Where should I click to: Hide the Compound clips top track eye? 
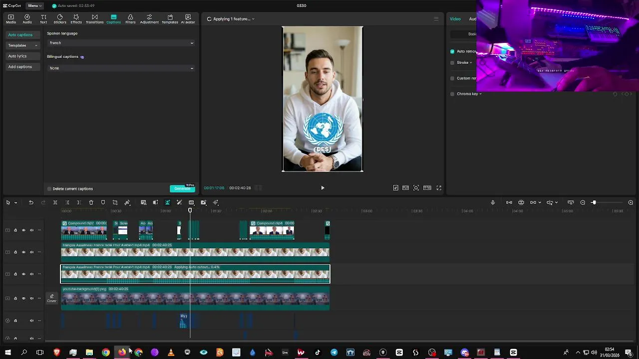23,230
